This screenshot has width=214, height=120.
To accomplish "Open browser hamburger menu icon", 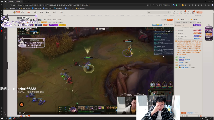I will (x=209, y=5).
